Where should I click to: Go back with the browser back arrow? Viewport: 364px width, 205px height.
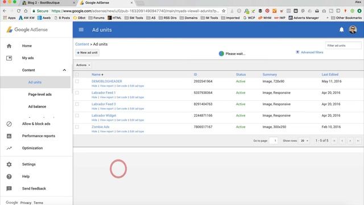pos(5,11)
